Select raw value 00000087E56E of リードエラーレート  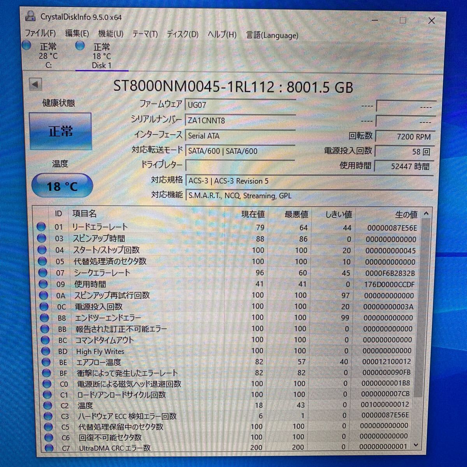click(392, 228)
